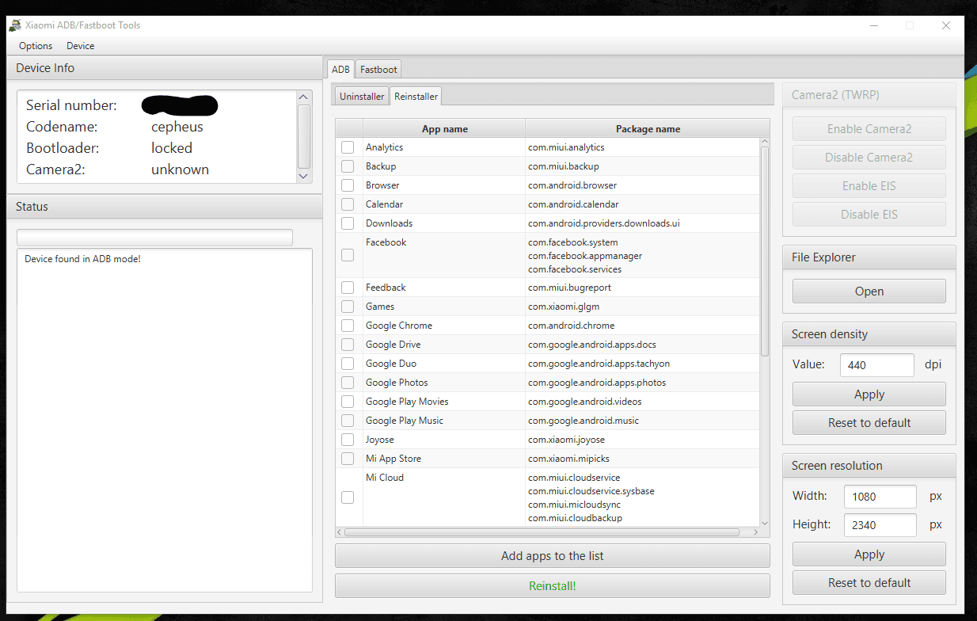977x621 pixels.
Task: Focus the screen density value field
Action: 877,365
